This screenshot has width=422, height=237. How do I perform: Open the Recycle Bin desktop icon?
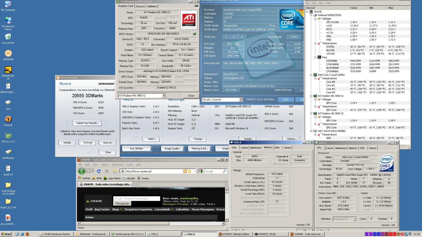click(8, 39)
